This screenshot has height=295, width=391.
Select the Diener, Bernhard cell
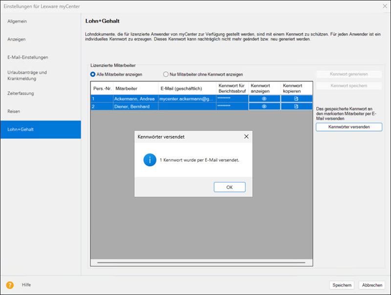click(x=136, y=106)
